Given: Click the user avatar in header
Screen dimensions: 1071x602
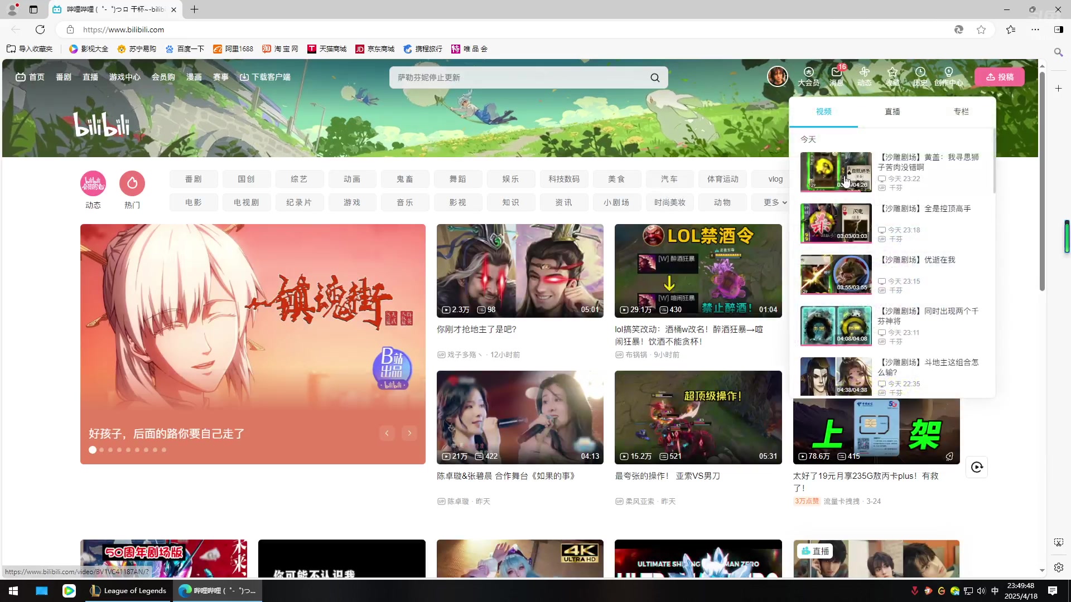Looking at the screenshot, I should pyautogui.click(x=777, y=76).
